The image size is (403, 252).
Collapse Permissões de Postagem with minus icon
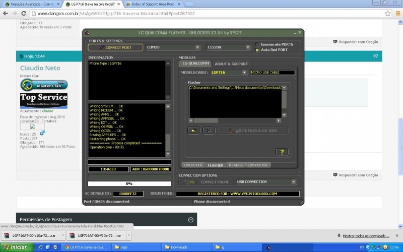click(191, 220)
